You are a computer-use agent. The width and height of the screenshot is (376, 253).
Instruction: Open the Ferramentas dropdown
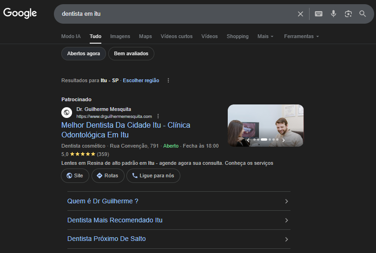coord(301,36)
